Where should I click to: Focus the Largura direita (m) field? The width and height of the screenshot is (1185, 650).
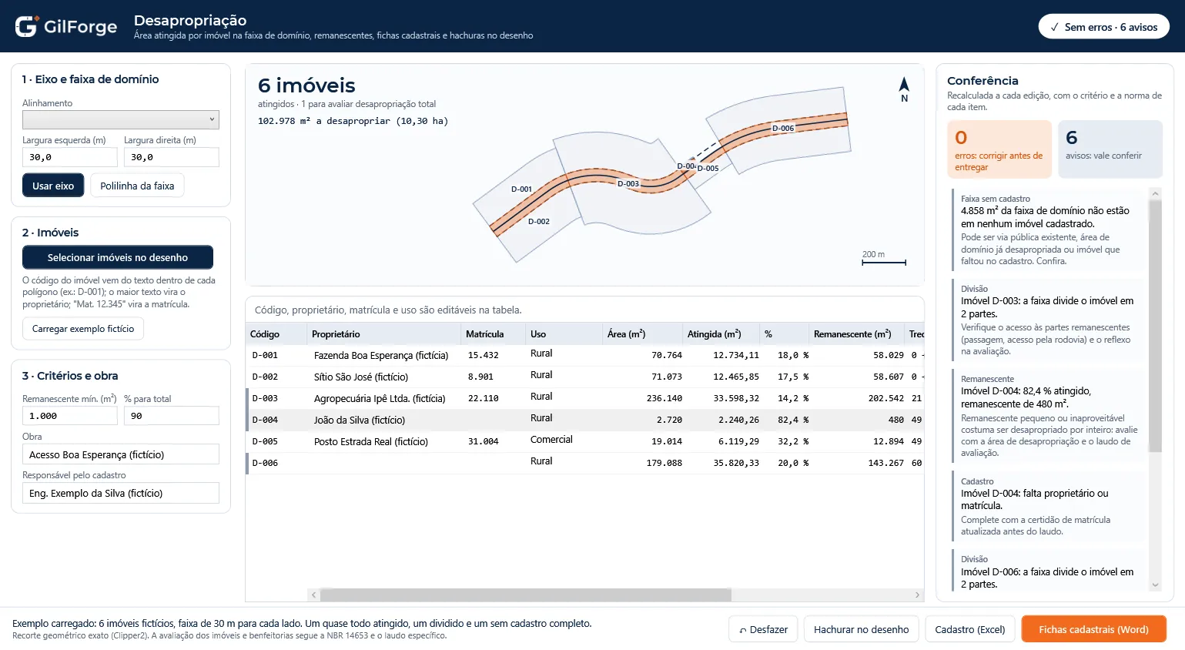click(x=172, y=157)
